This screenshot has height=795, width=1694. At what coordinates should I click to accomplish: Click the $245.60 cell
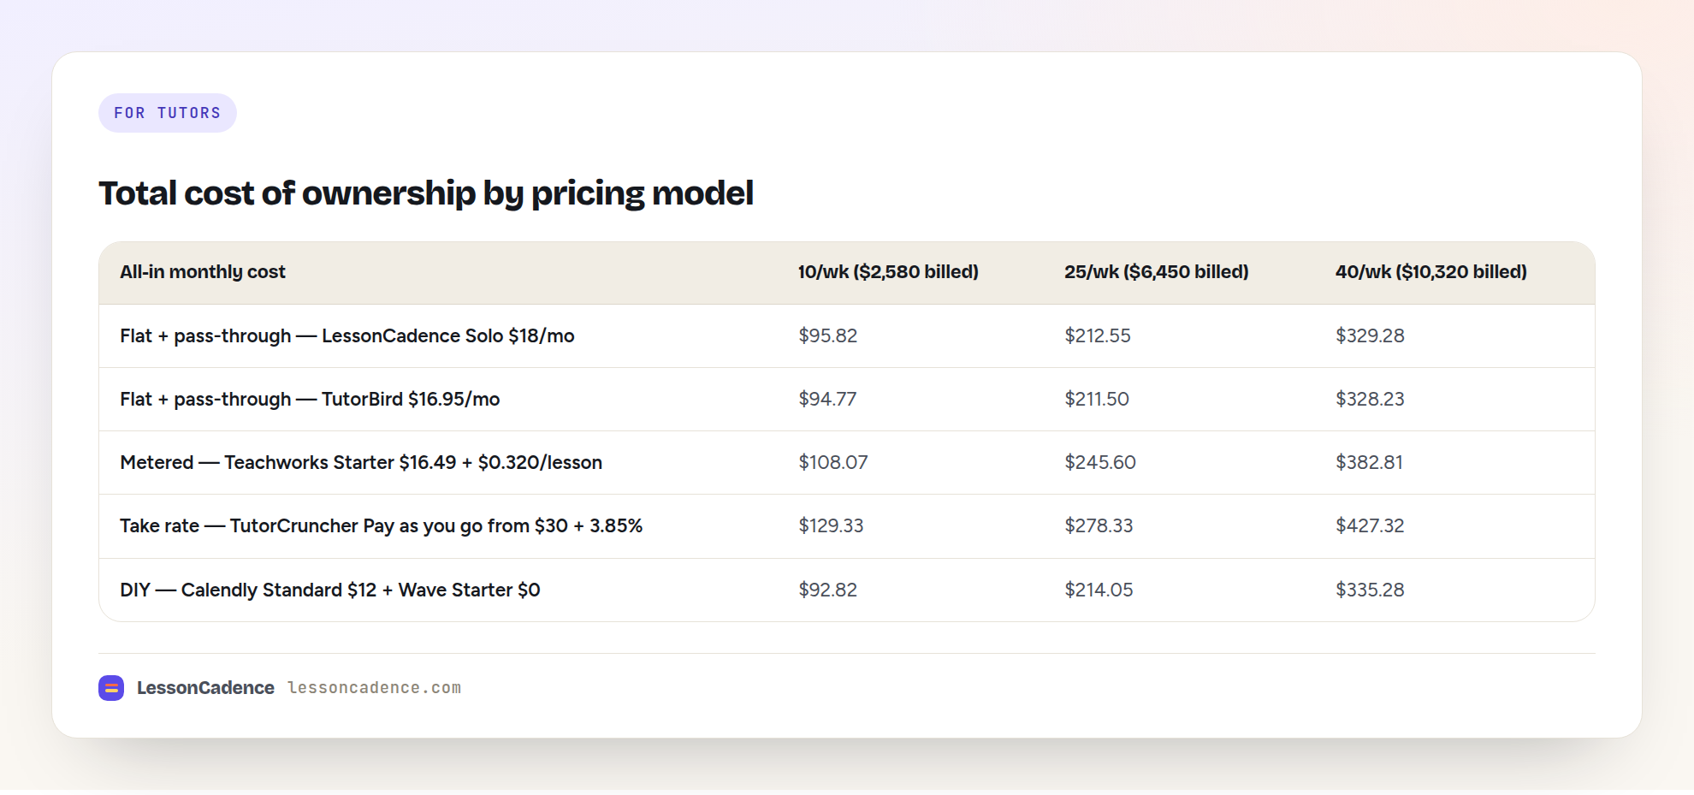coord(1100,463)
